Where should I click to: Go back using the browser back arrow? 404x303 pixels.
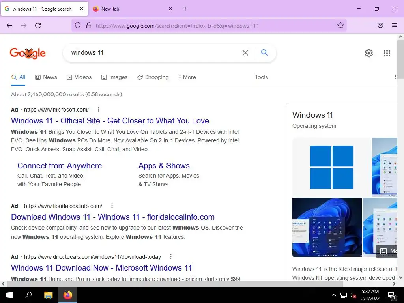click(9, 26)
